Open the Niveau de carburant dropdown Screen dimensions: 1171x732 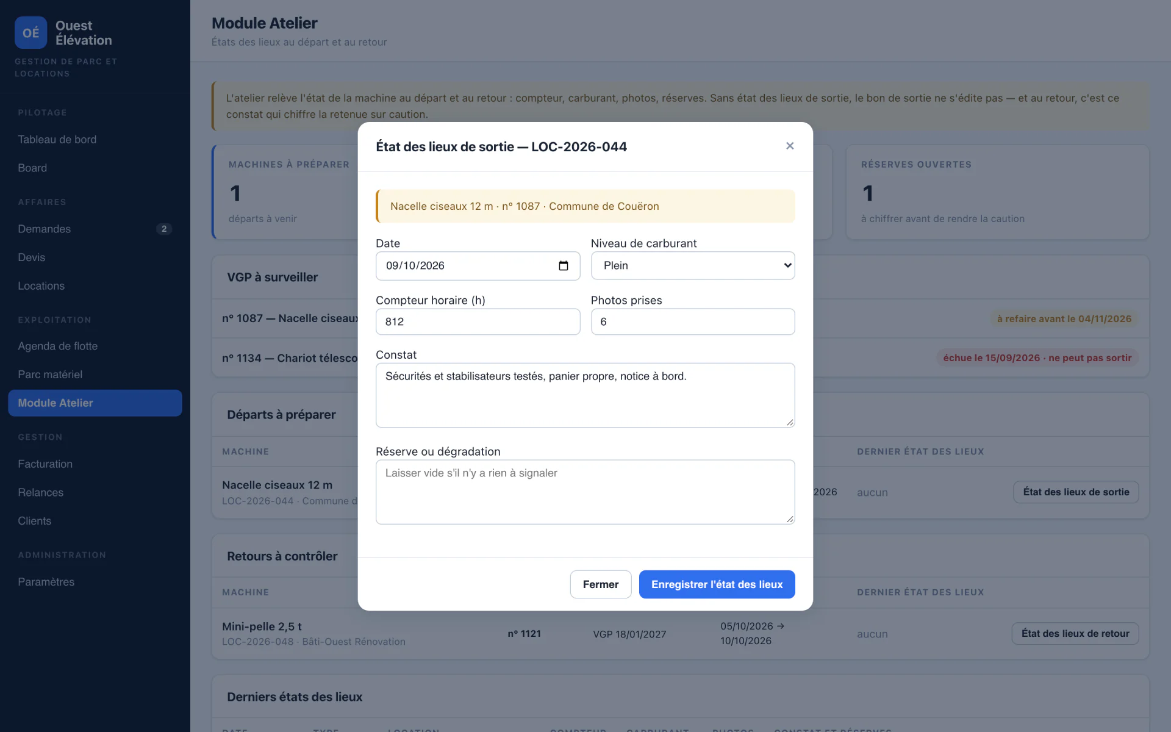693,266
